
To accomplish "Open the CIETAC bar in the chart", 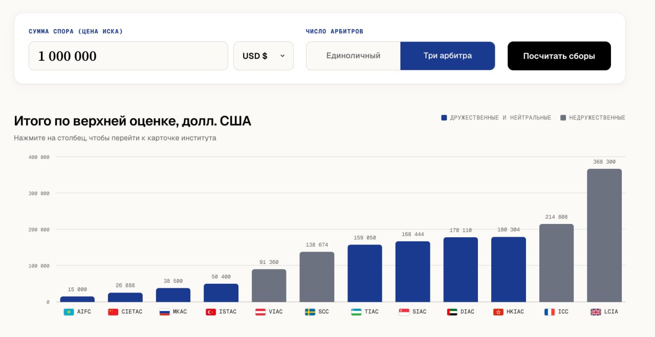I will point(125,297).
